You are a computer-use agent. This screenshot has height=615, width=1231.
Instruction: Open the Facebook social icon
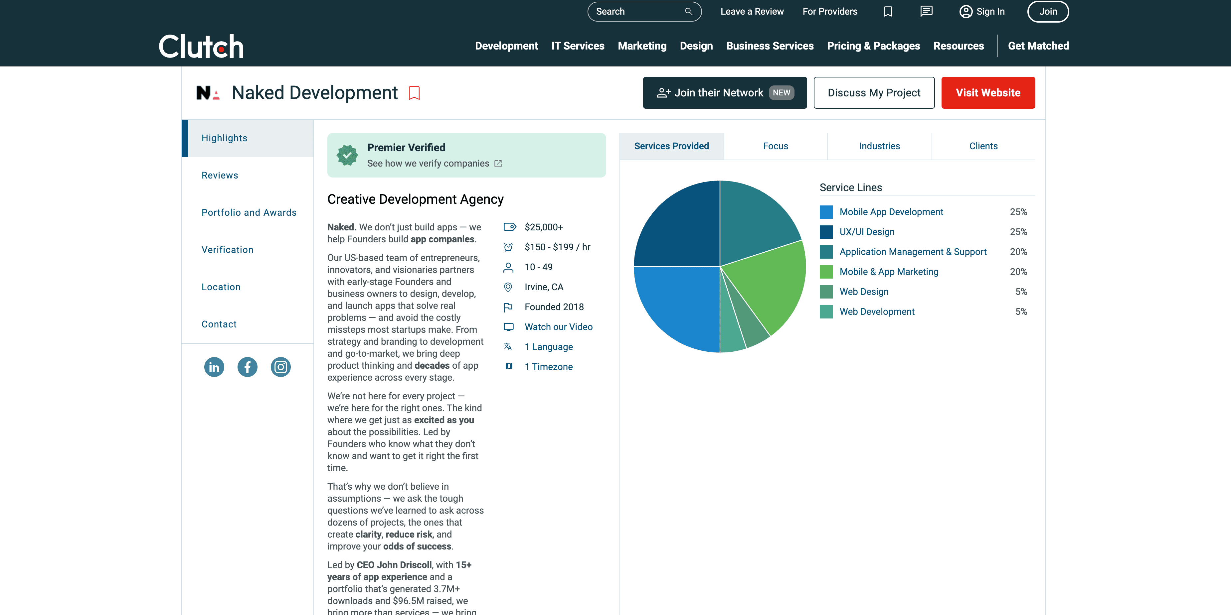pos(247,367)
